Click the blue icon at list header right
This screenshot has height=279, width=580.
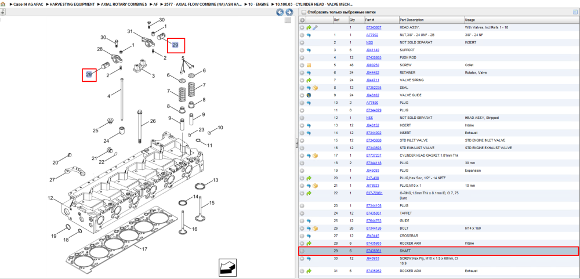(575, 12)
